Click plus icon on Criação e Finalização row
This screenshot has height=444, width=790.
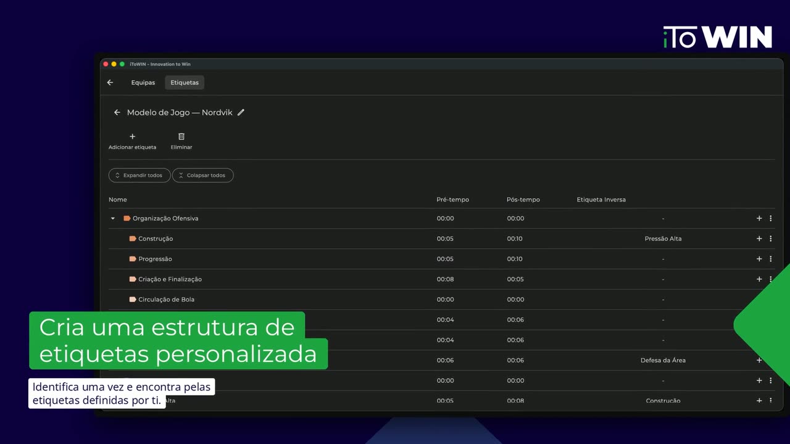click(759, 279)
